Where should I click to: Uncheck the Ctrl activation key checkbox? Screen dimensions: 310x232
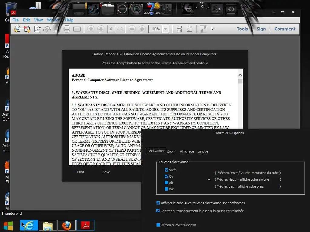166,176
